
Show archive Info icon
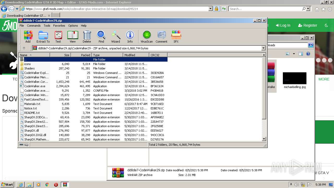pyautogui.click(x=130, y=37)
